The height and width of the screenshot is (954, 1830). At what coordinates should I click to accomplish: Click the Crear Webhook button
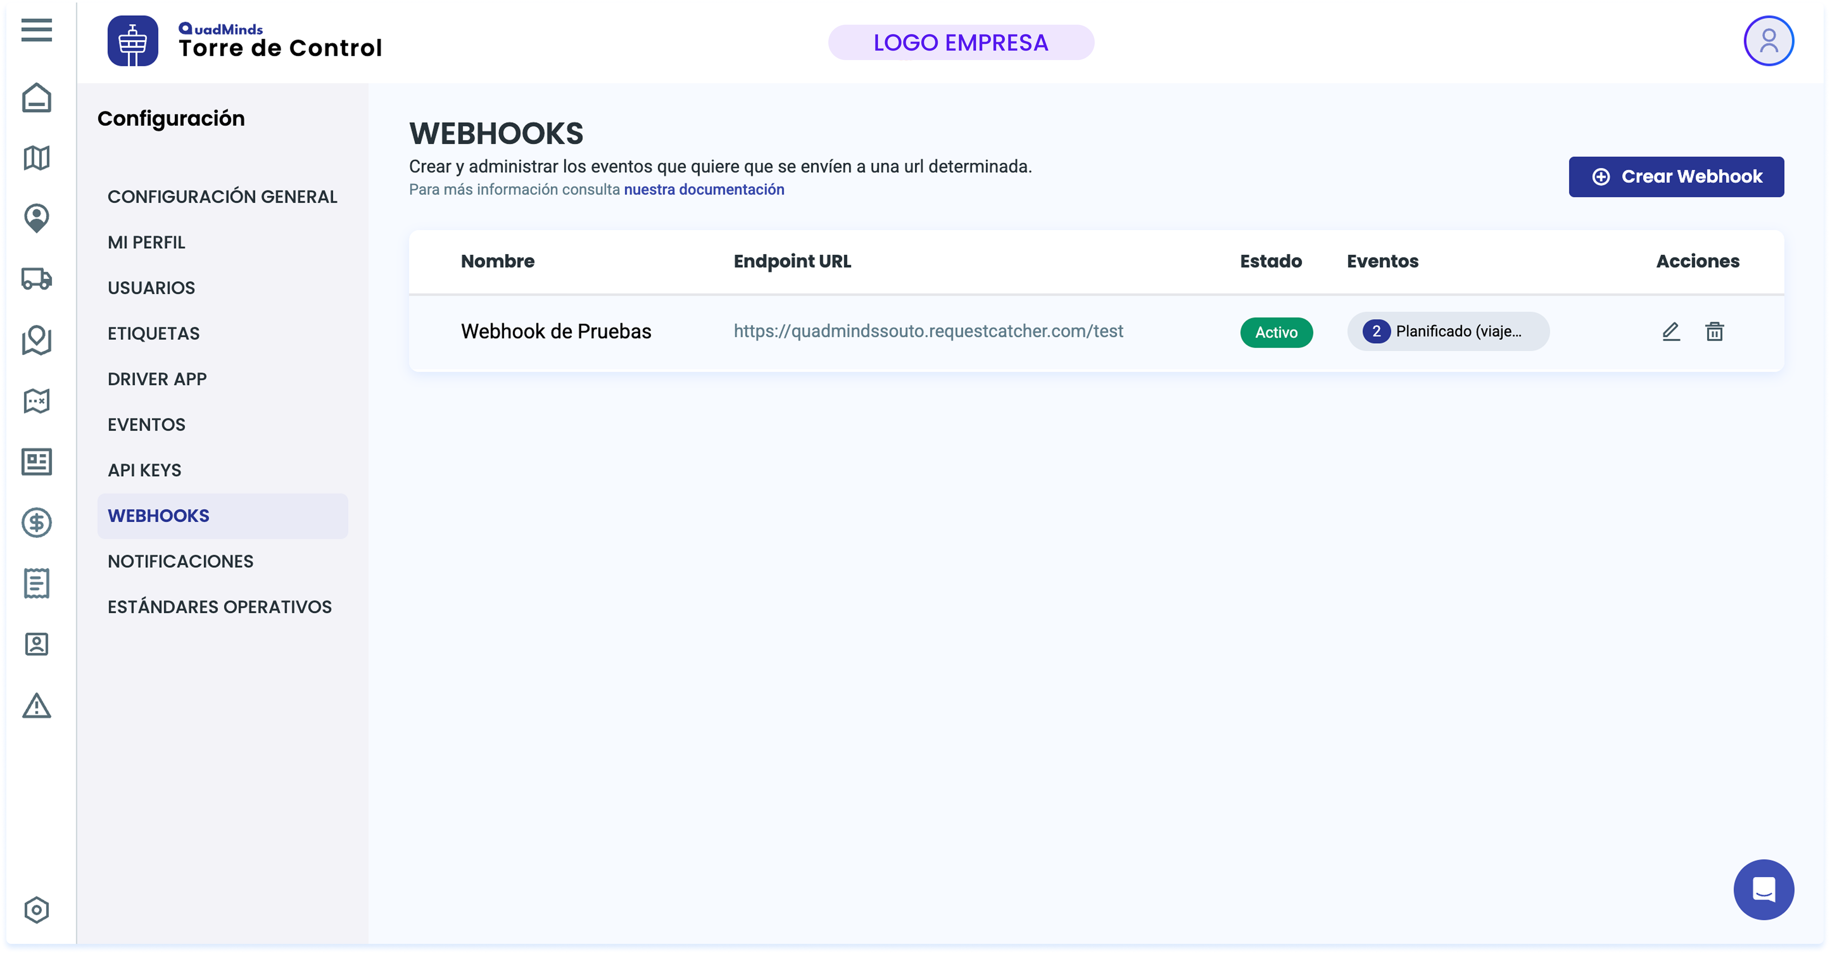1676,176
